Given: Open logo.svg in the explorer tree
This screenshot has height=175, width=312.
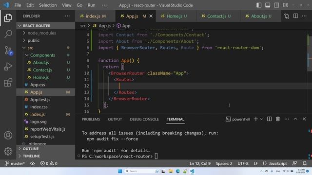Looking at the screenshot, I should pos(45,122).
